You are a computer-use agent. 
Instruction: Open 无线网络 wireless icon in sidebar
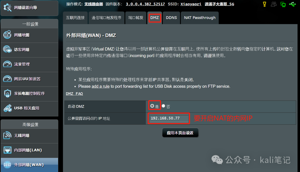pos(7,135)
